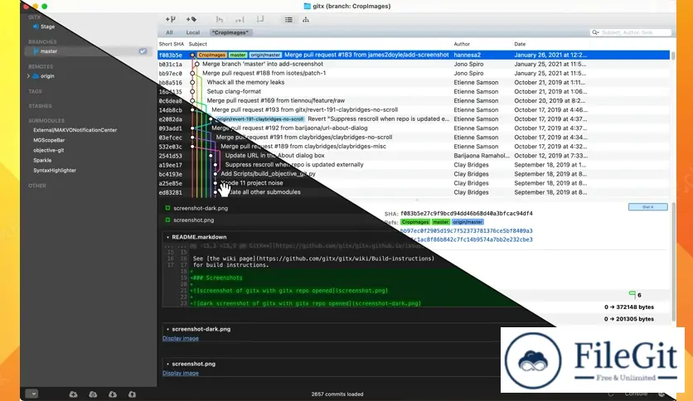Sort by the Date column header
693x401 pixels.
tap(520, 44)
